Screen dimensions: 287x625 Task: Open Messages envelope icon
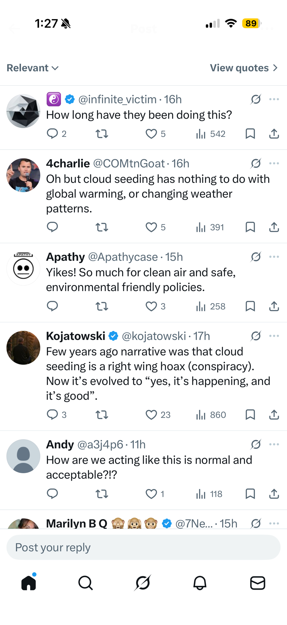[x=258, y=583]
